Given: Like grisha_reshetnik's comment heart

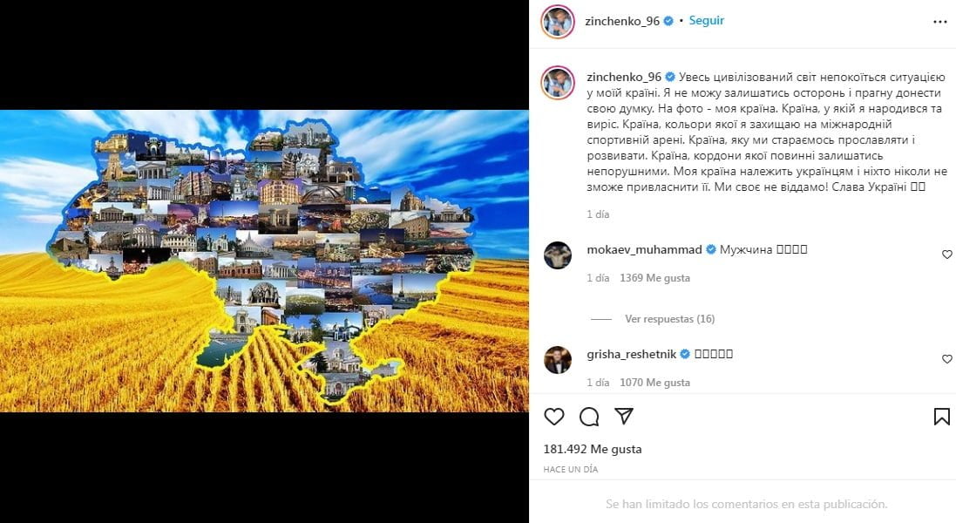Looking at the screenshot, I should point(947,359).
